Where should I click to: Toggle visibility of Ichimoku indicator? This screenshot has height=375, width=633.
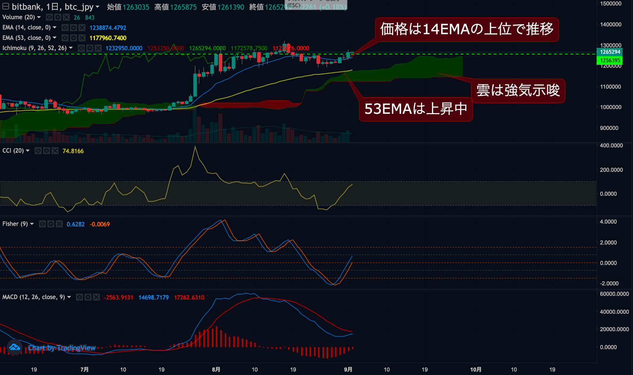point(81,48)
